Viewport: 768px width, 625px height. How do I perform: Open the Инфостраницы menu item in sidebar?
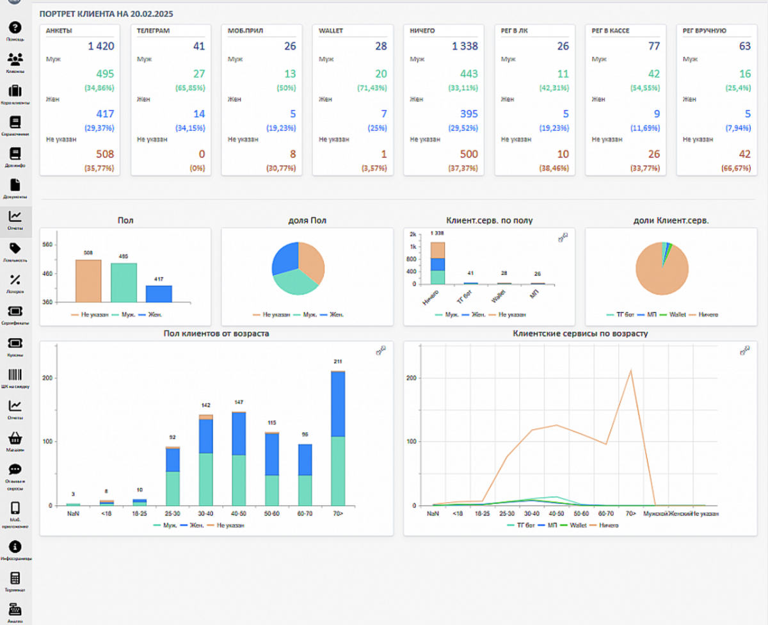(x=15, y=546)
